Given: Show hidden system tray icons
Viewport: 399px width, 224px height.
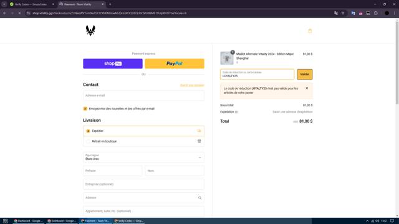Looking at the screenshot, I should click(367, 221).
